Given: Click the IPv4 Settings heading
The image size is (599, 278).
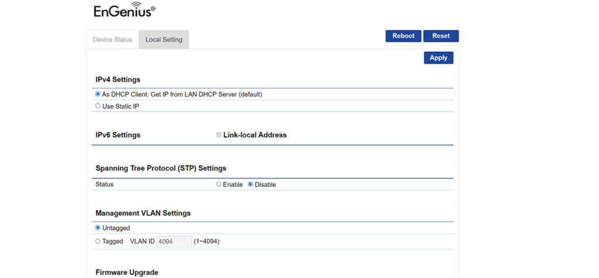Looking at the screenshot, I should click(118, 79).
